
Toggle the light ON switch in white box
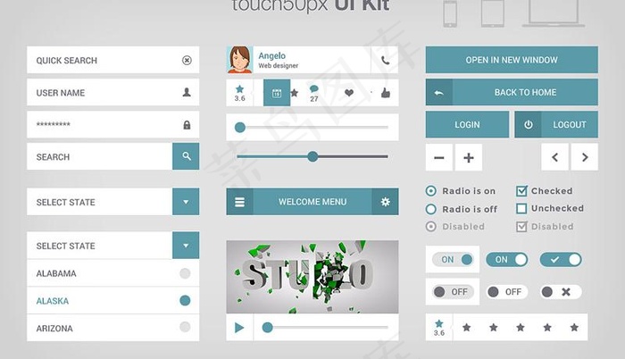453,260
